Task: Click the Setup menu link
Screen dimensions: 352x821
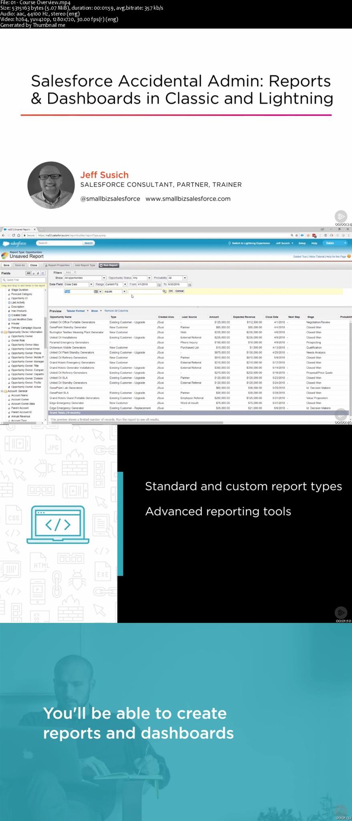Action: click(x=302, y=243)
